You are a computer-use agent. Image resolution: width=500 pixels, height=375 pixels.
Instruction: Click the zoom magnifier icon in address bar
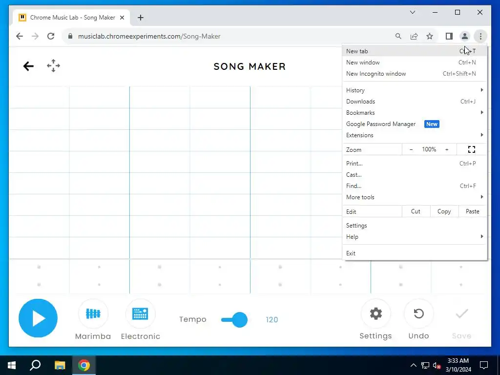(398, 36)
